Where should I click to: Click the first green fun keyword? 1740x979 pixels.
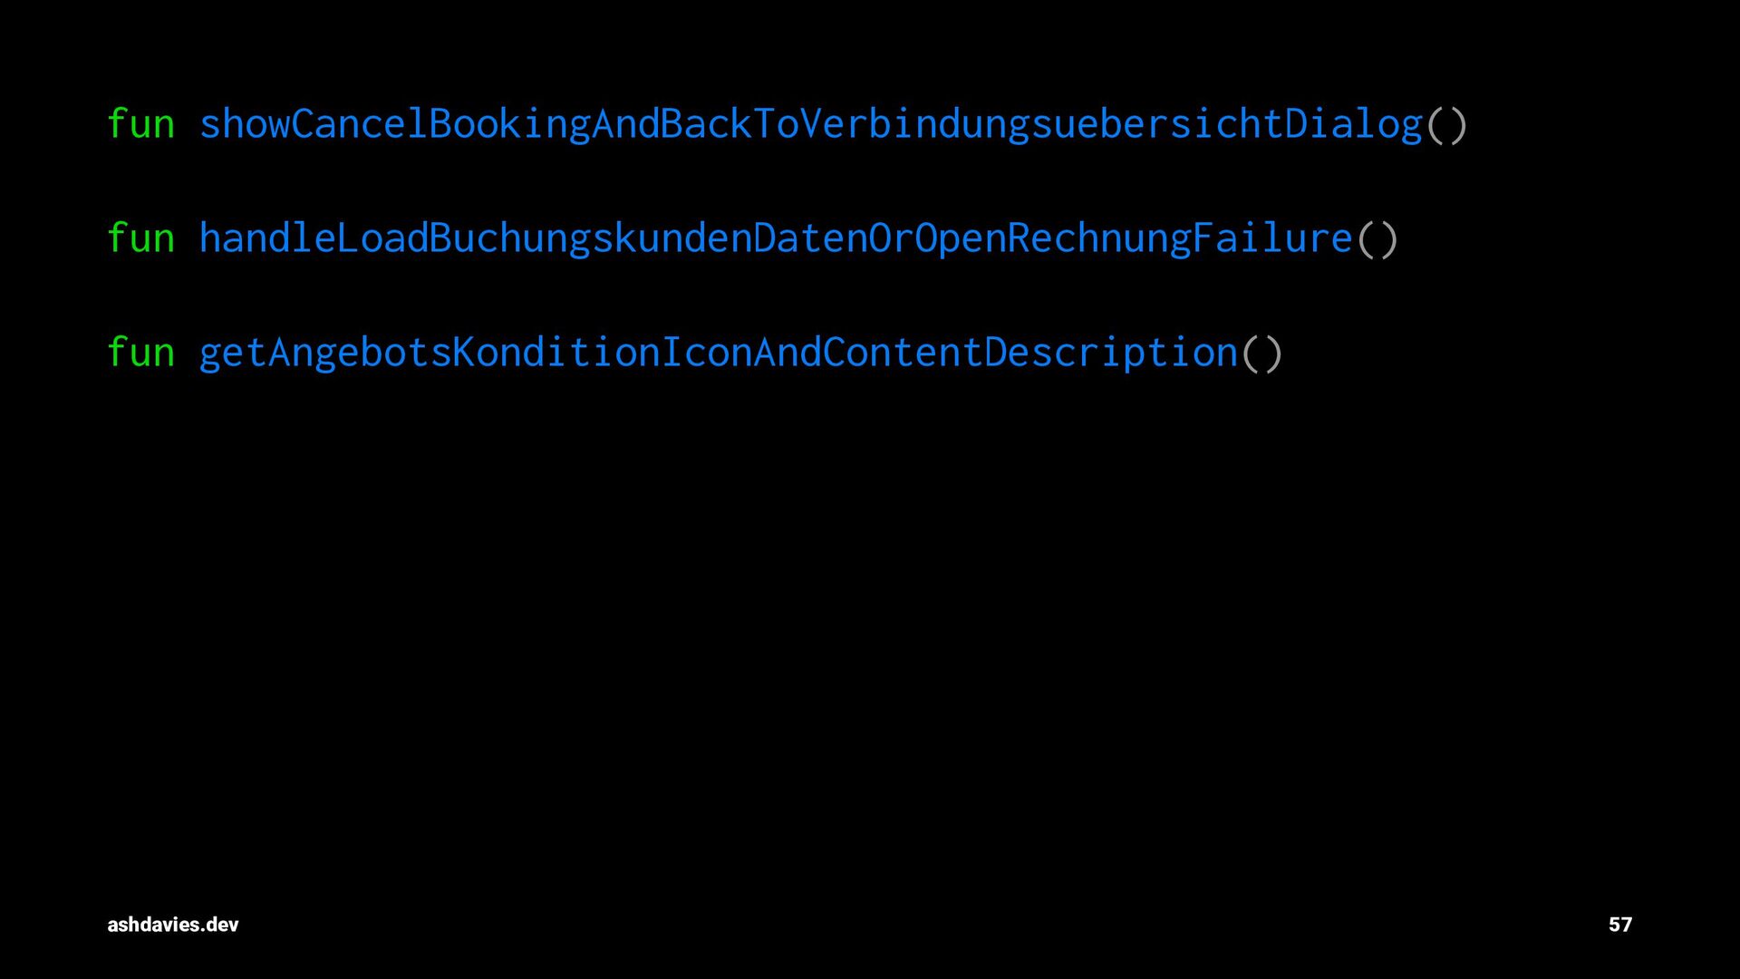coord(140,123)
